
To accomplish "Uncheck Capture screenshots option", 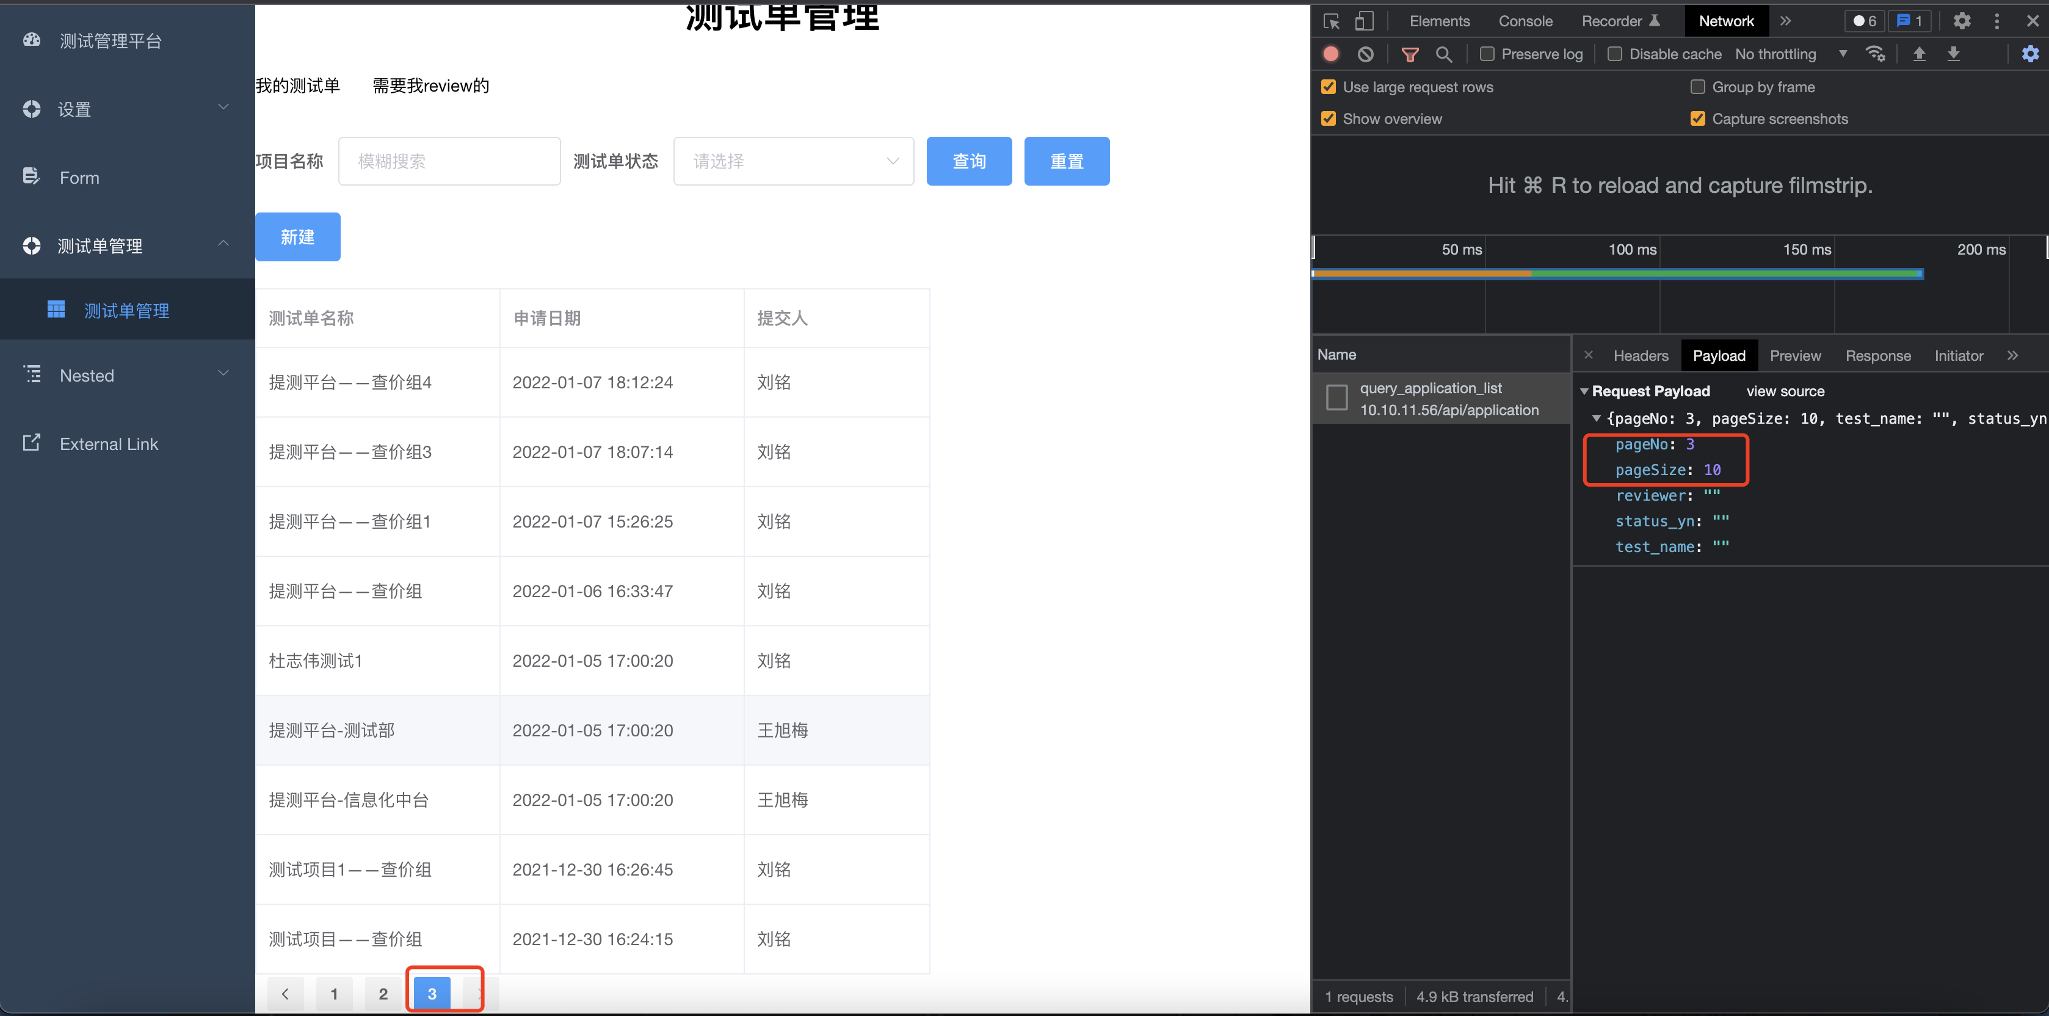I will click(1697, 118).
